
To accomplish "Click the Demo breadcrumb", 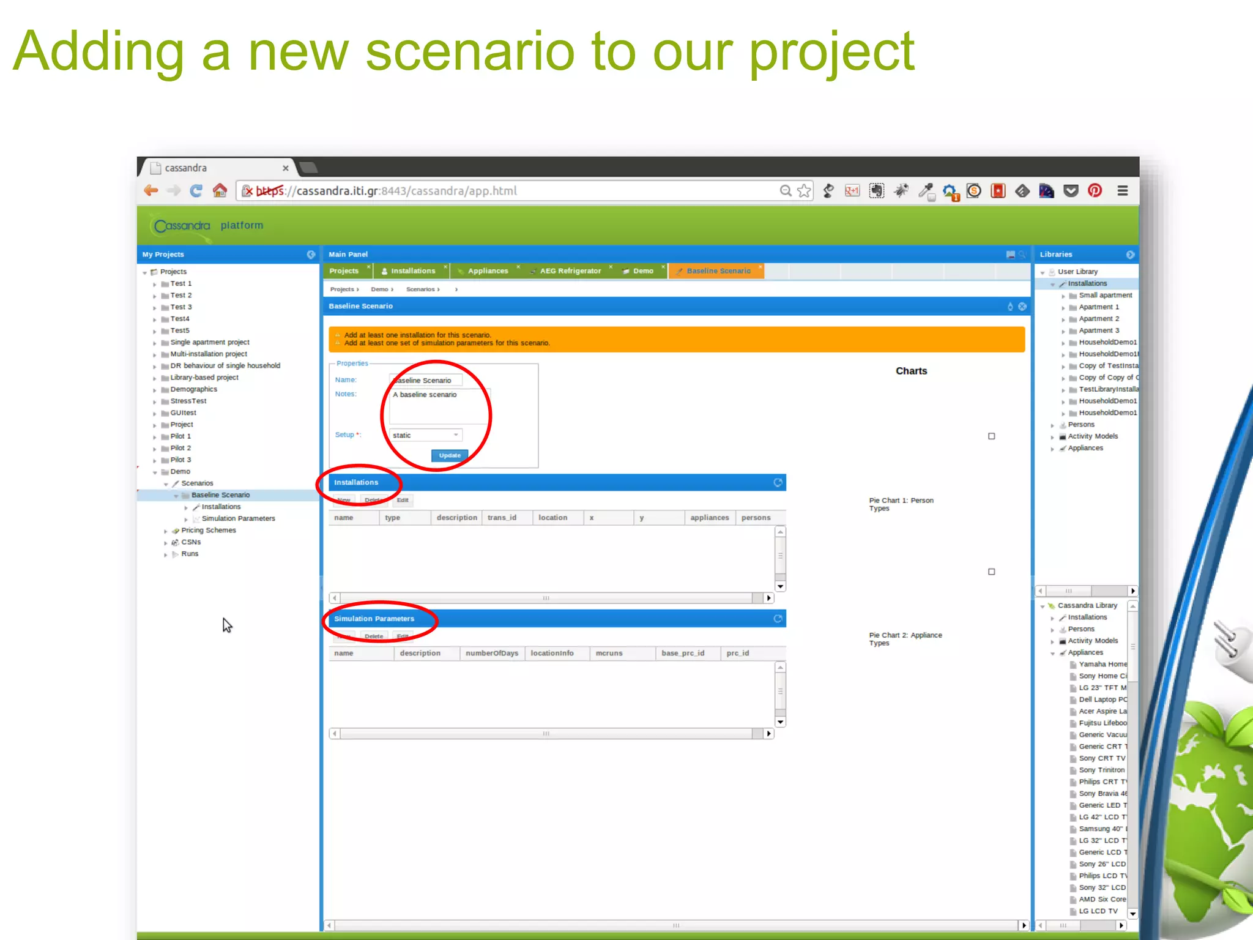I will (379, 289).
